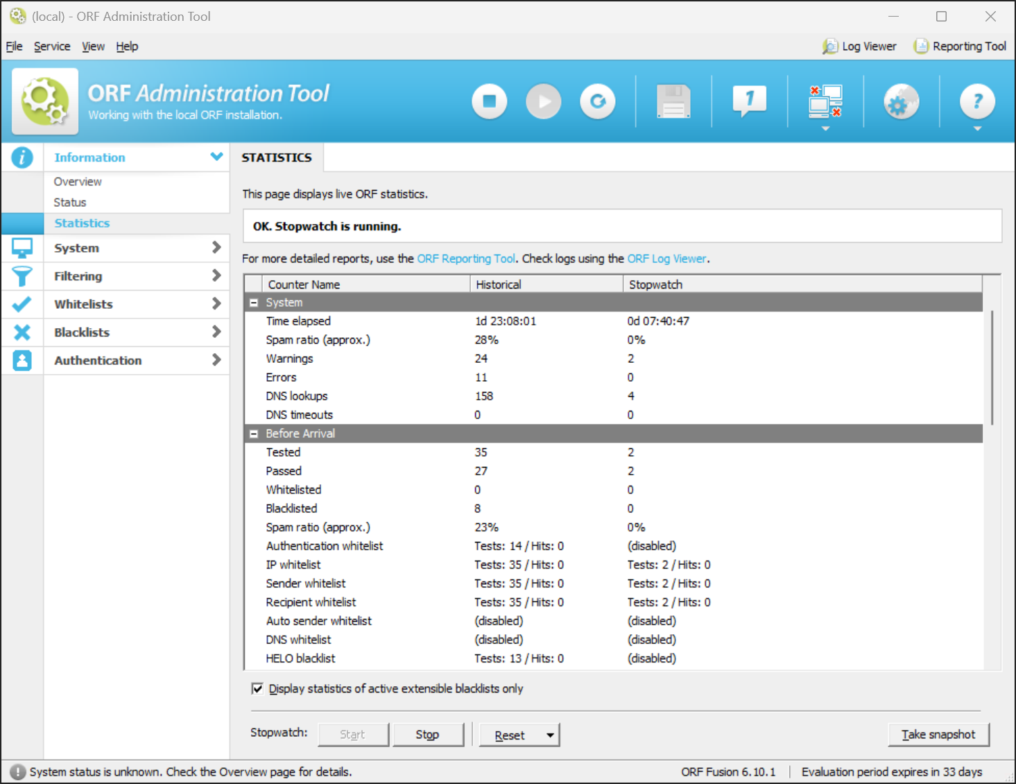Open the Log Viewer from top bar

point(859,46)
